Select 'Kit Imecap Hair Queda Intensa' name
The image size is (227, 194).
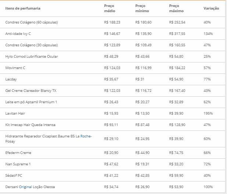point(31,125)
